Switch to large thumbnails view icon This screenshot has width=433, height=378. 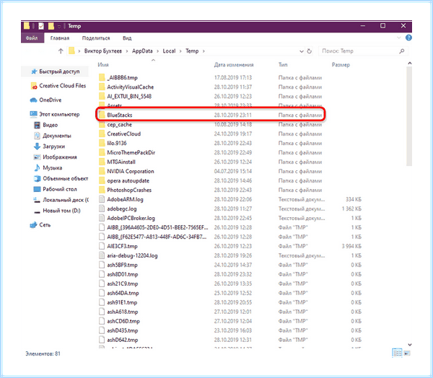(x=407, y=353)
